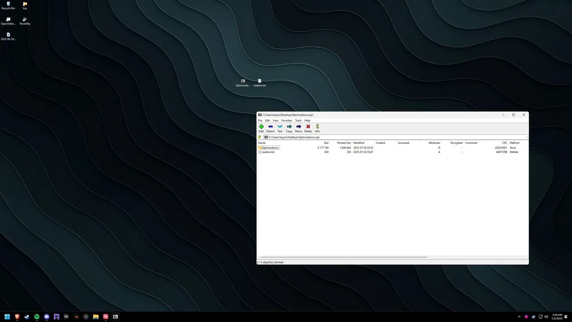The height and width of the screenshot is (322, 572).
Task: Click size value 9 177 764
Action: point(323,148)
